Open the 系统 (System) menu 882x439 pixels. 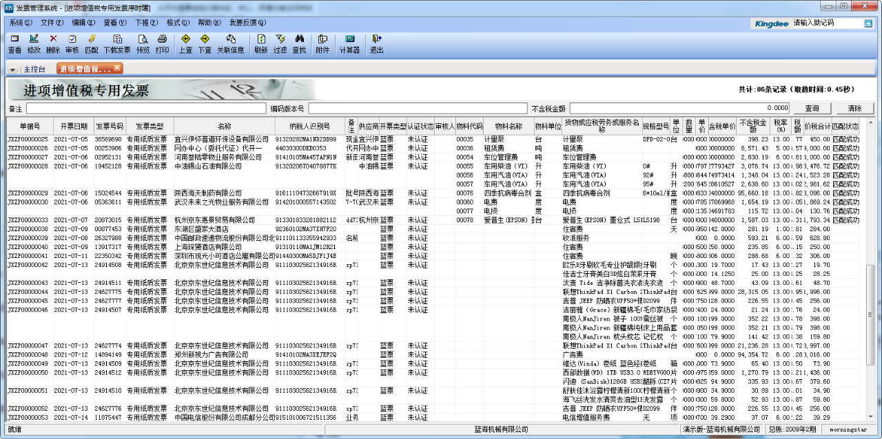(21, 23)
